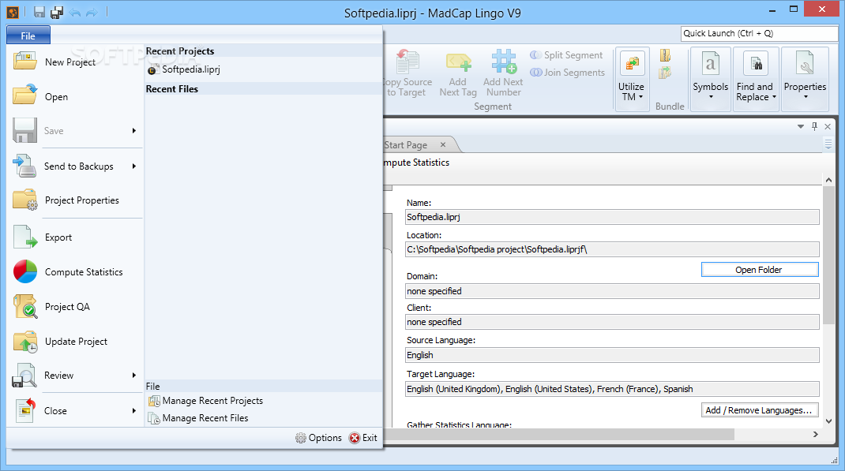This screenshot has width=845, height=471.
Task: Click Exit to quit Lingo
Action: click(x=363, y=438)
